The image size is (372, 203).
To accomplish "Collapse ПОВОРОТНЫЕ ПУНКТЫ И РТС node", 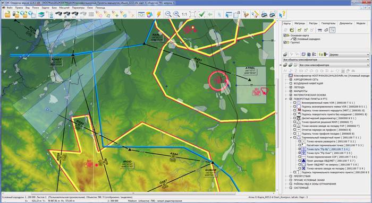I will click(286, 99).
